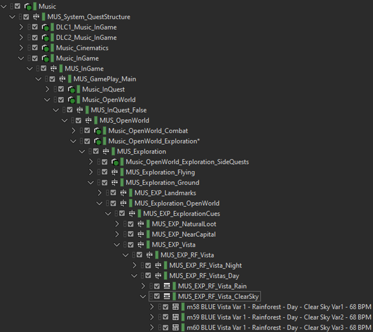The image size is (373, 332).
Task: Click the m58 BLUE Vista segment icon
Action: [x=176, y=307]
